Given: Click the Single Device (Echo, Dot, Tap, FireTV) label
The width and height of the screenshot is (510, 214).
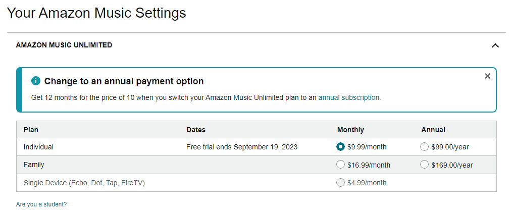Looking at the screenshot, I should point(84,183).
